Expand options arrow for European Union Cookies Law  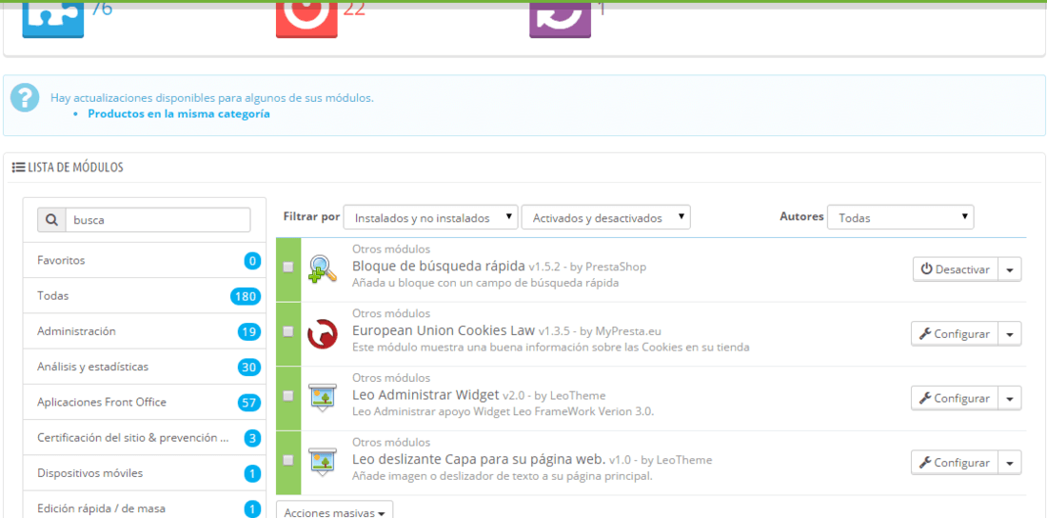click(1010, 333)
